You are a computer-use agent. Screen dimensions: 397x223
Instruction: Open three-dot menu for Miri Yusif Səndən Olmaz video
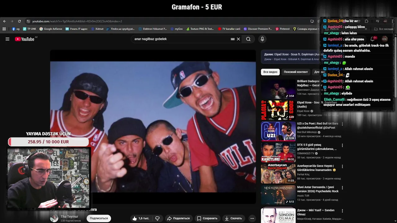click(x=342, y=211)
